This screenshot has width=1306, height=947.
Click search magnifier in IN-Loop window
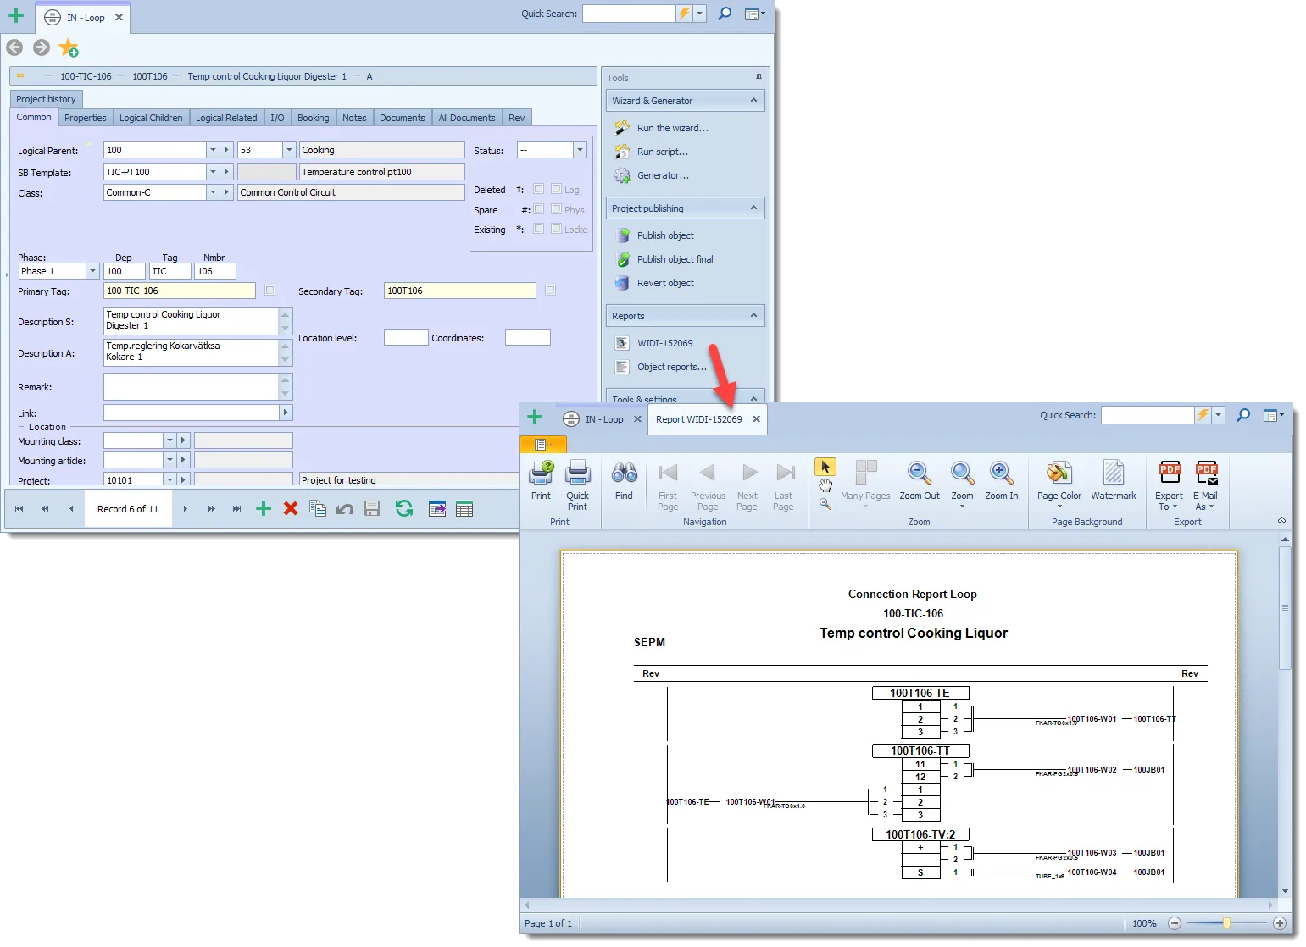point(725,14)
